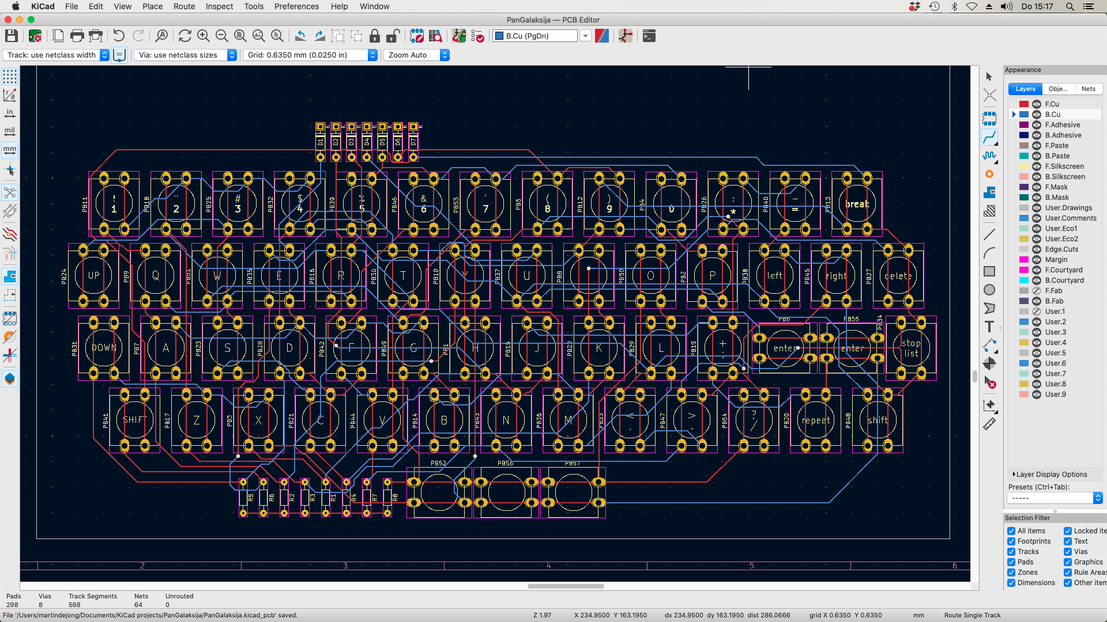Toggle the Vias selection filter checkbox
1107x622 pixels.
click(1068, 552)
